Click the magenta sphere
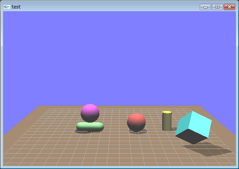239x169 pixels. 90,113
